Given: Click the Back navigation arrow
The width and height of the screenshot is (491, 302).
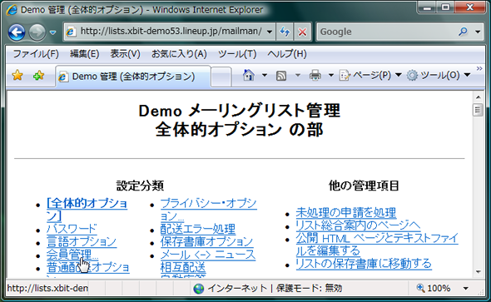Looking at the screenshot, I should tap(17, 32).
